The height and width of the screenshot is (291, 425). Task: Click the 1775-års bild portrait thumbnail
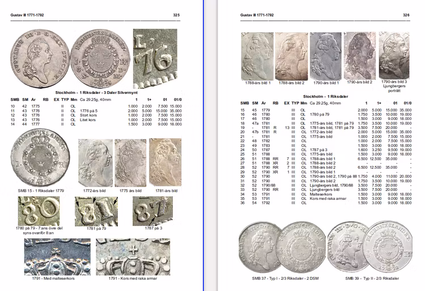click(130, 163)
